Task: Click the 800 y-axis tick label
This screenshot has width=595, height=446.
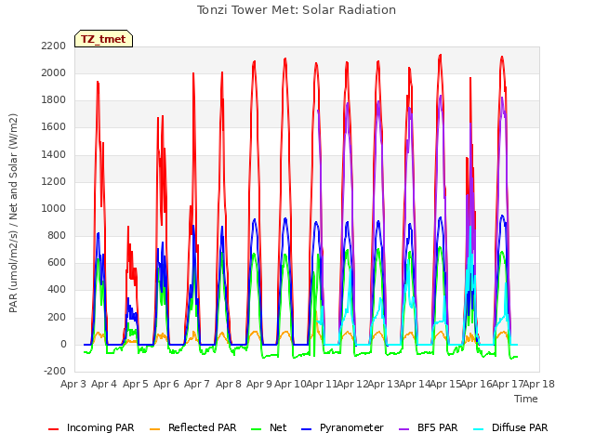Action: [57, 235]
